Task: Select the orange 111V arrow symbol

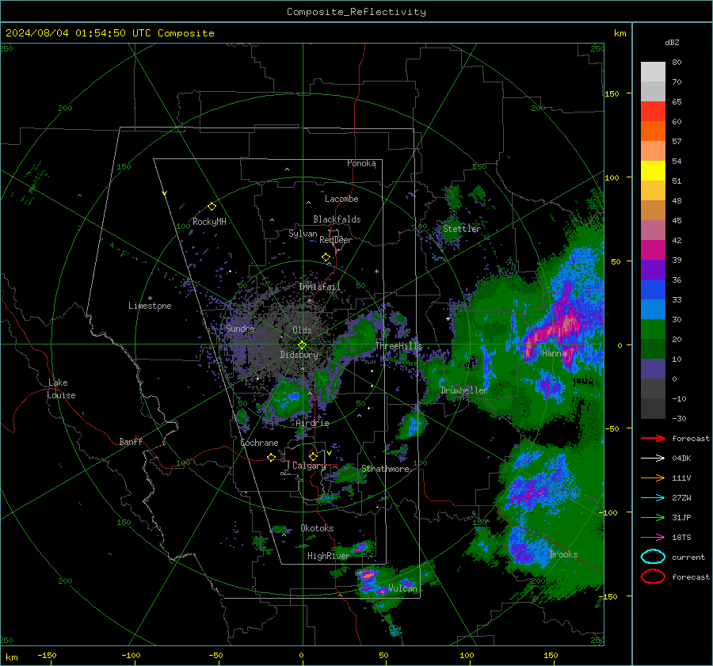Action: [653, 478]
